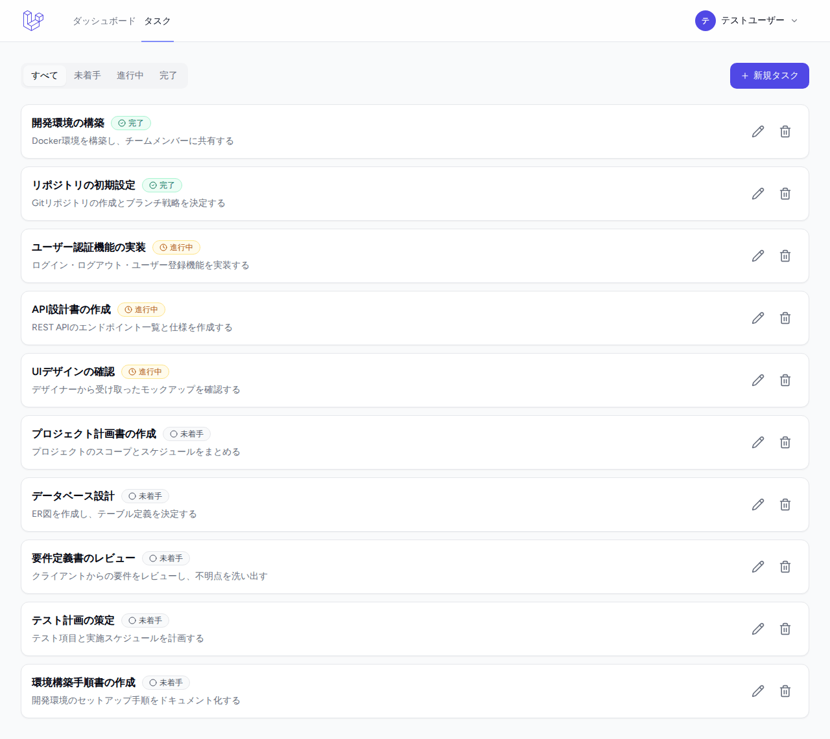Delete the ユーザー認証機能の実装 task
The image size is (830, 739).
point(785,256)
